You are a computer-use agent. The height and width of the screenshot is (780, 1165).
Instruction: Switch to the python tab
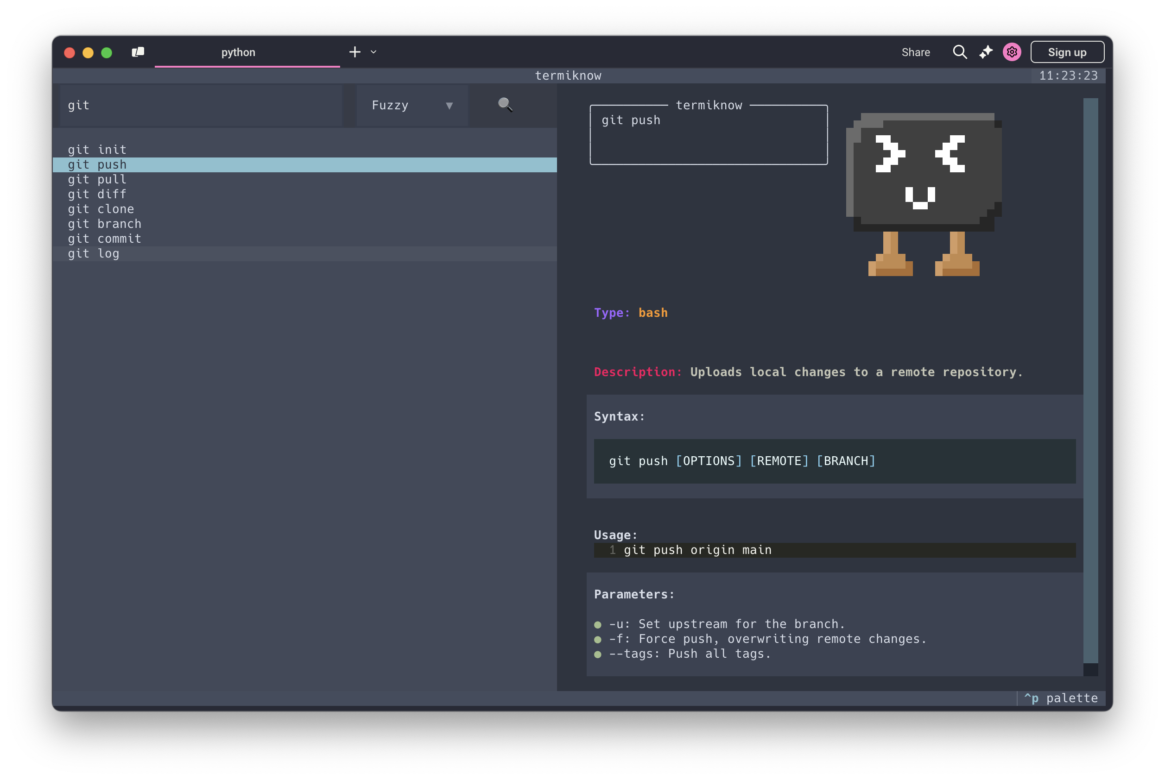click(x=238, y=52)
